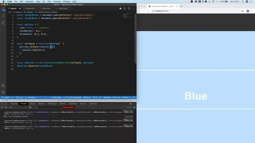Change Spaces indentation setting in status bar

coord(87,97)
